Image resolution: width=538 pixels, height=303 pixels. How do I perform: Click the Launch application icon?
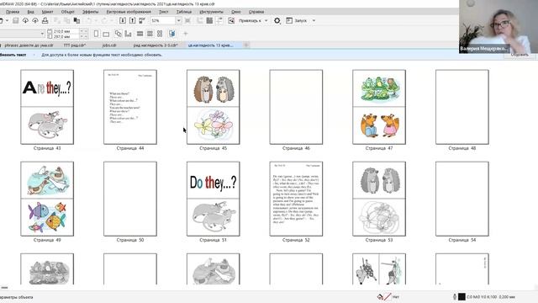pyautogui.click(x=289, y=20)
